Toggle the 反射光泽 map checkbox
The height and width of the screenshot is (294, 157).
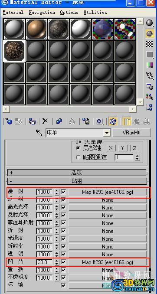tap(64, 215)
